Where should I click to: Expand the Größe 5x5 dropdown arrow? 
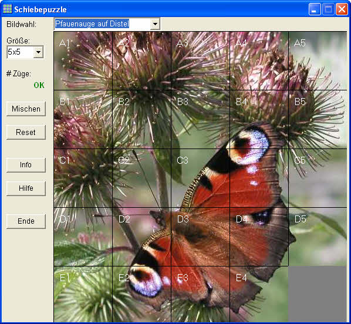pyautogui.click(x=39, y=52)
